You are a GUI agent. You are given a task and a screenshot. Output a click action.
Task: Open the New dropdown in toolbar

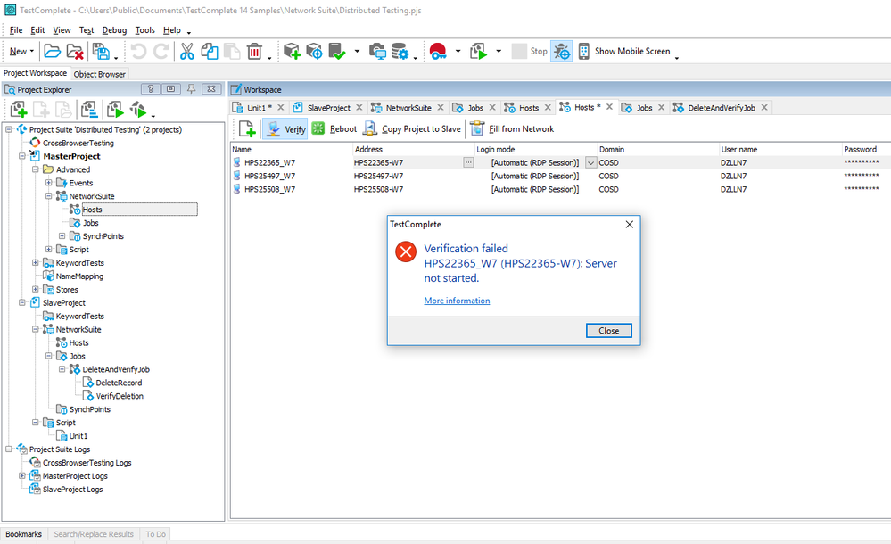(x=21, y=52)
